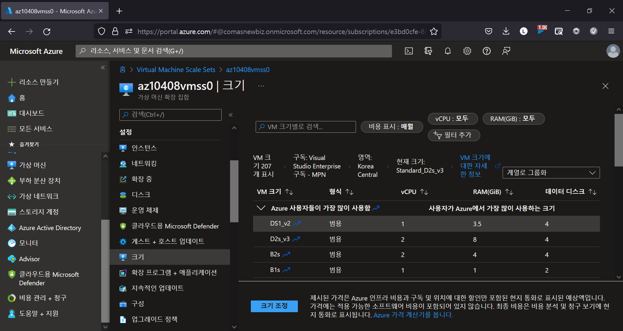
Task: Bookmark this page with star icon
Action: tap(434, 31)
